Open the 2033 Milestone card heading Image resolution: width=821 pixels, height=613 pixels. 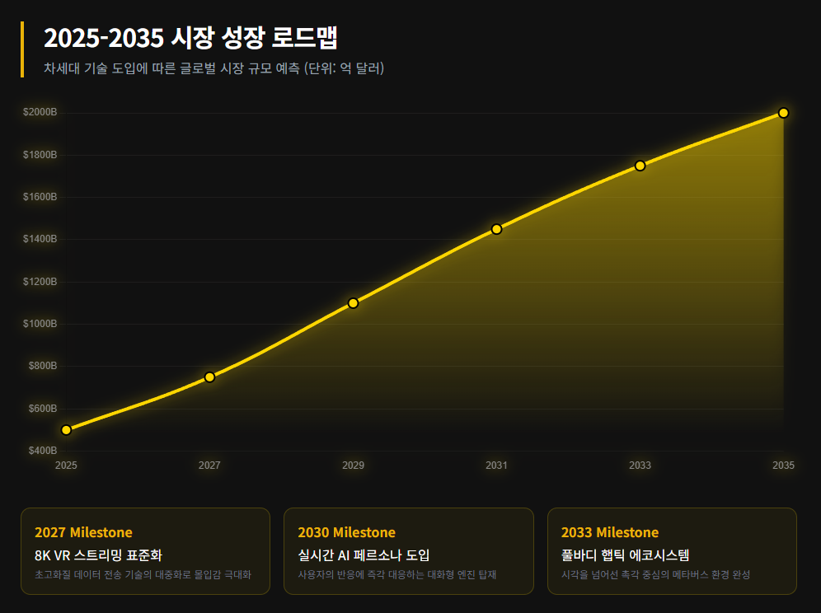[x=610, y=532]
